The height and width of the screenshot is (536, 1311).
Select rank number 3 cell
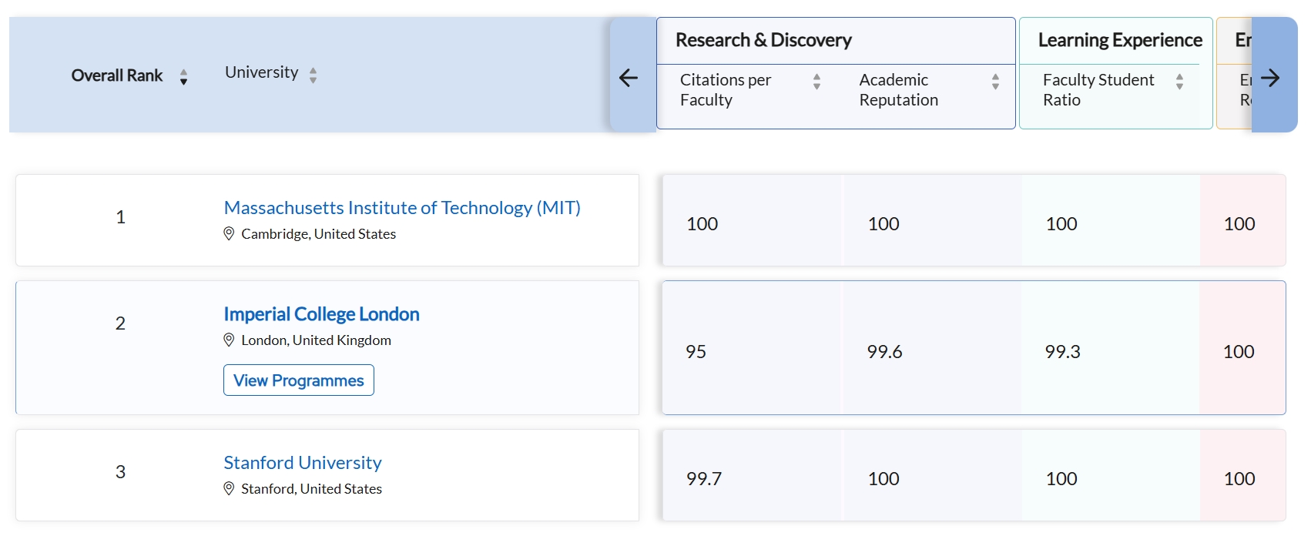point(121,472)
